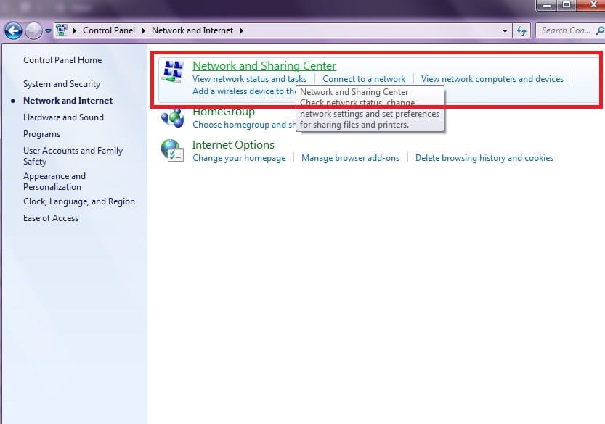Open Ease of Access category

tap(51, 218)
